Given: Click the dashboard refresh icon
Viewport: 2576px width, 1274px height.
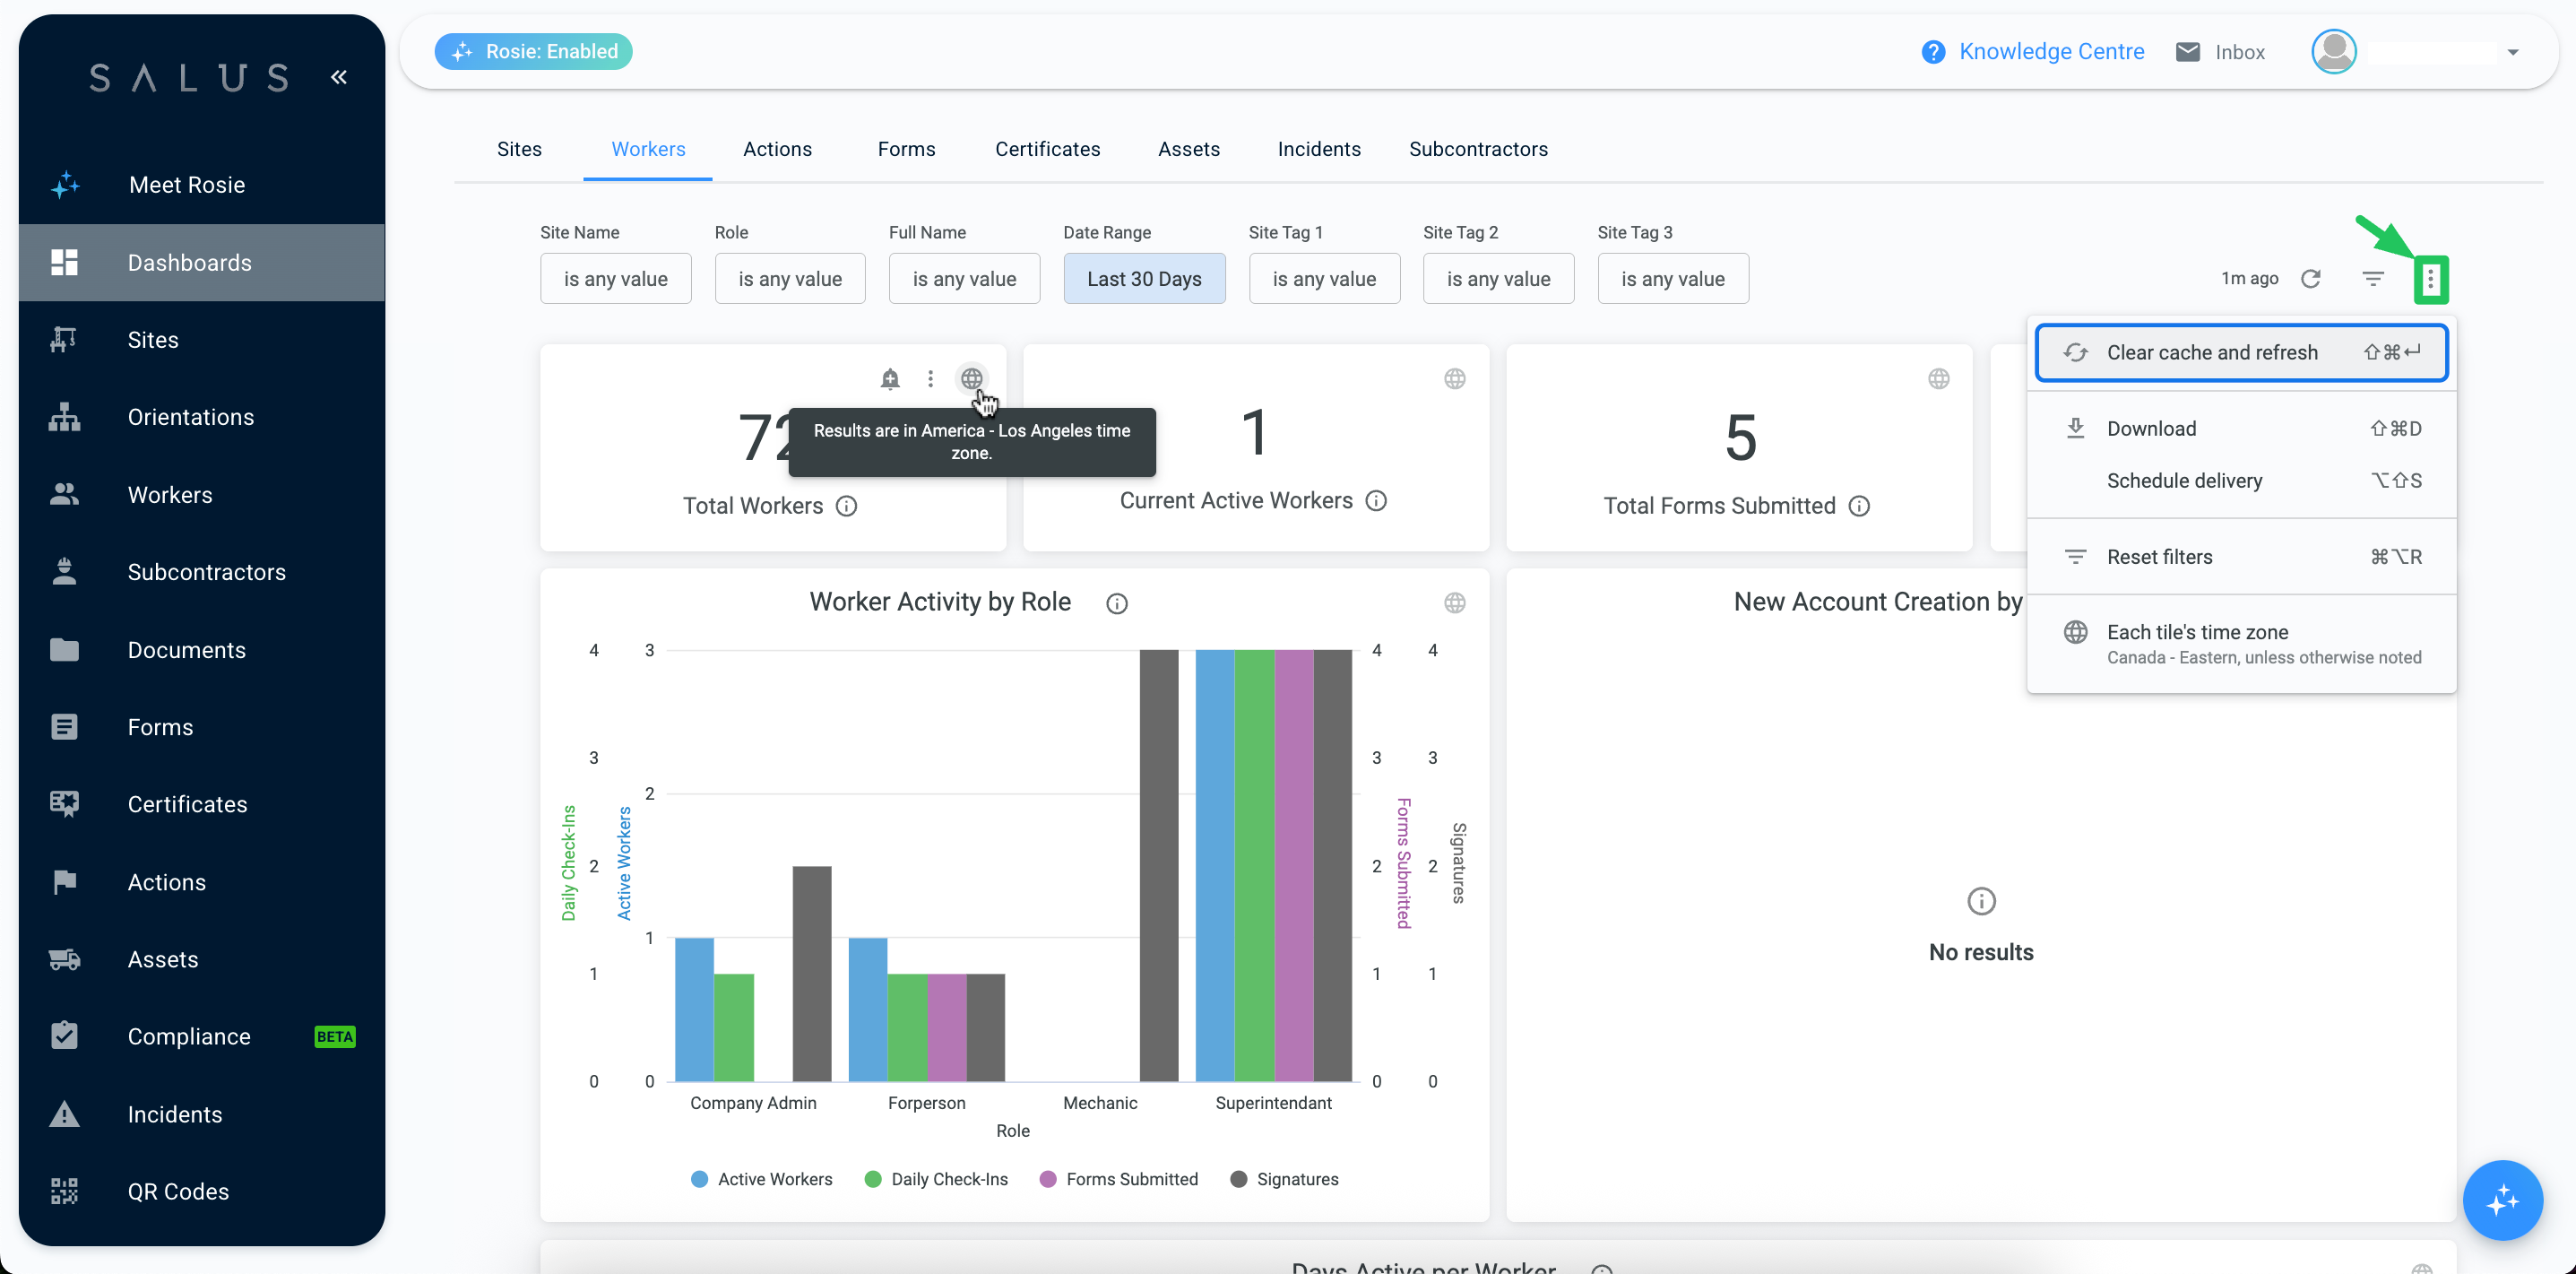Looking at the screenshot, I should (2310, 279).
